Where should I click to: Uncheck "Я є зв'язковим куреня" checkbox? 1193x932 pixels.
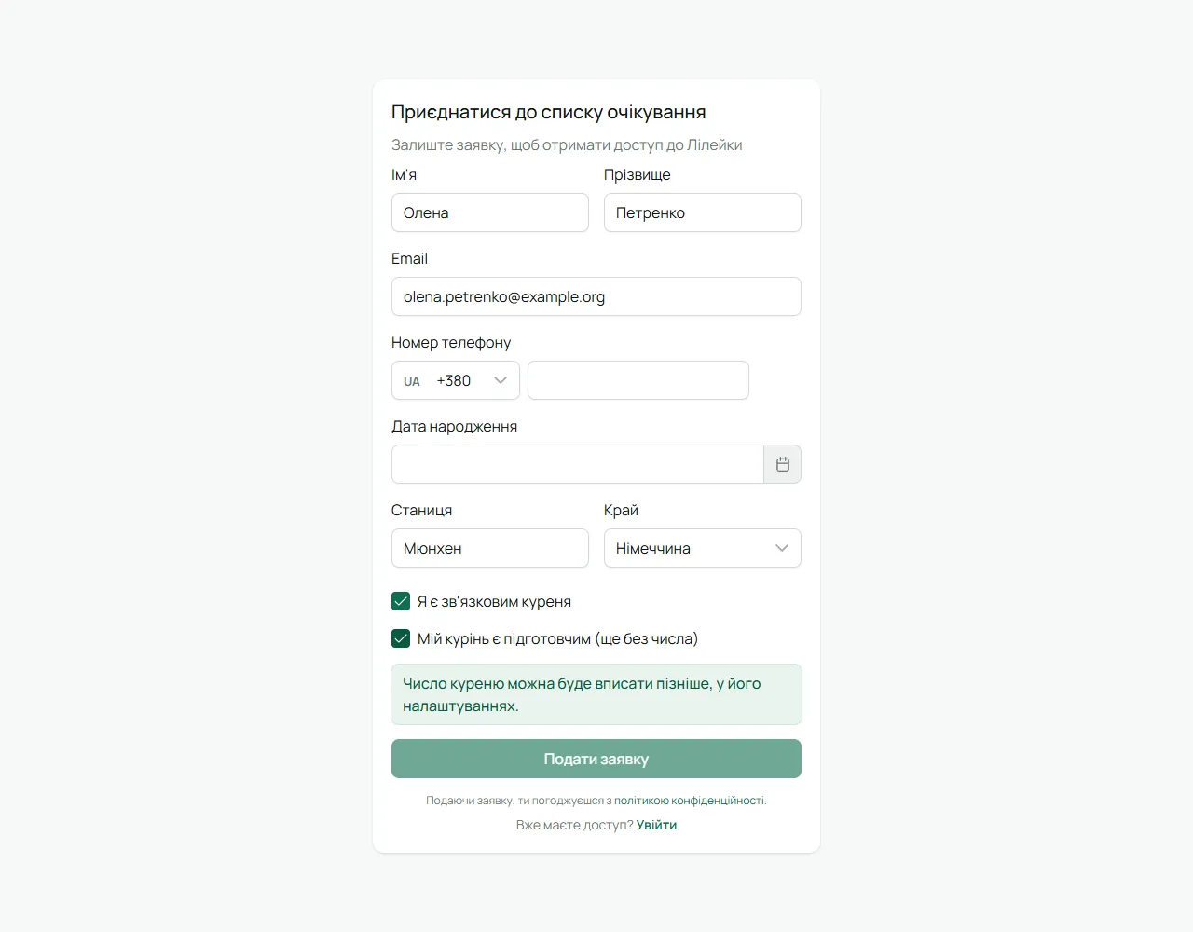coord(401,601)
